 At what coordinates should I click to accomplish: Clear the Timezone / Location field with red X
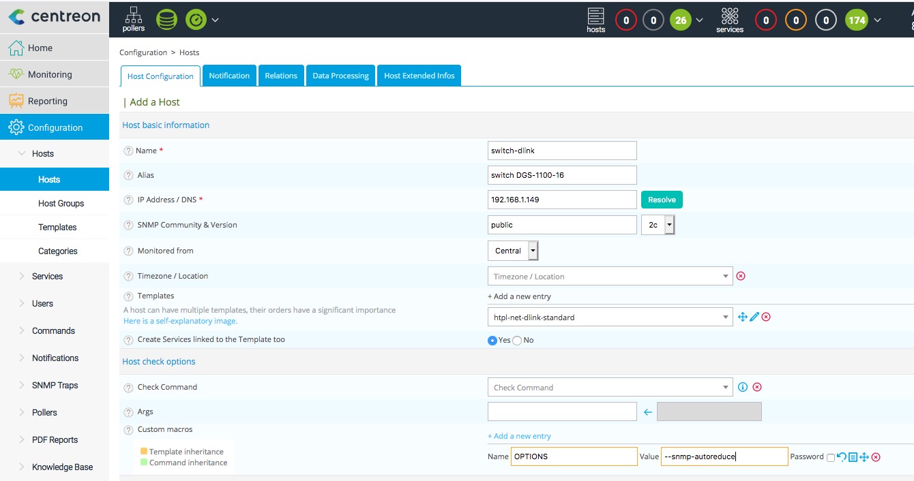[741, 276]
